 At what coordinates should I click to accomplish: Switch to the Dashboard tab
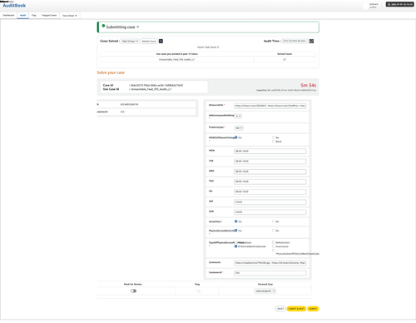(x=8, y=15)
